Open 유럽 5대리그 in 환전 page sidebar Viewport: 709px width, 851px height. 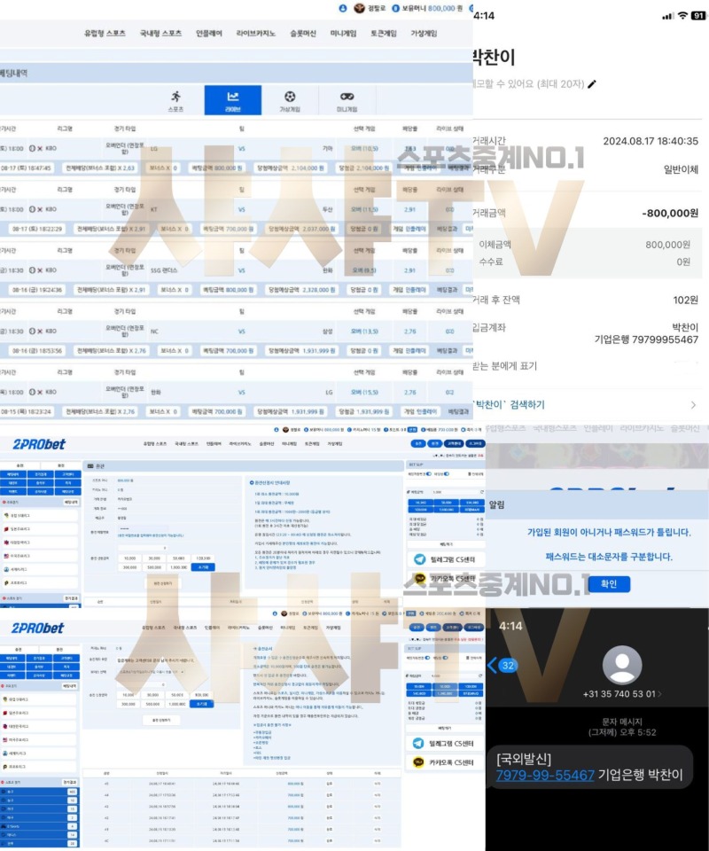pos(40,516)
